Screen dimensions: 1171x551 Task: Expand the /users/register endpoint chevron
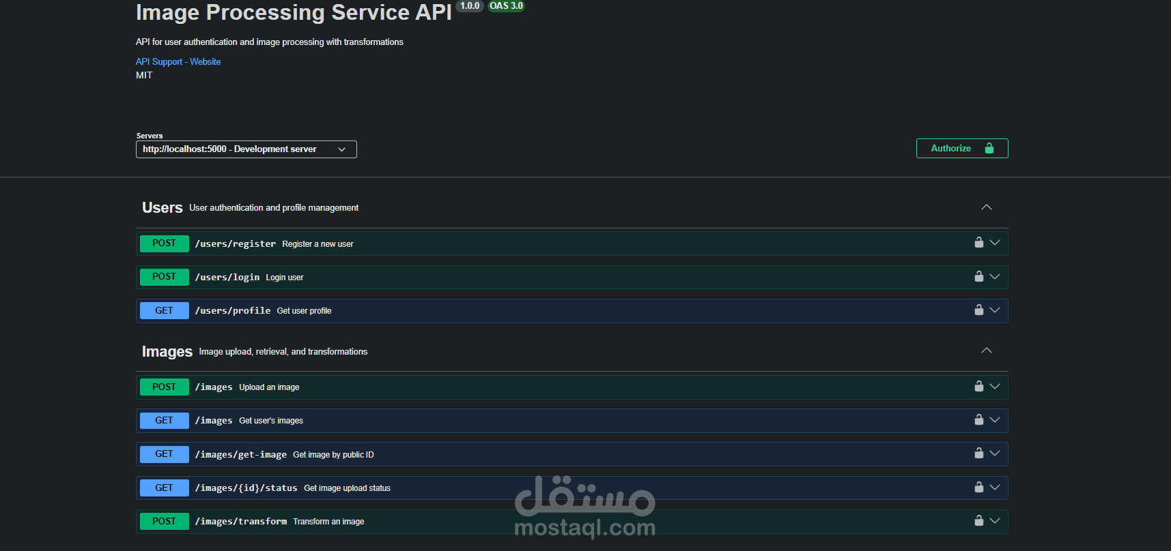(x=995, y=243)
